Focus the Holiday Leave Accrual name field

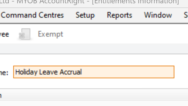pos(93,72)
